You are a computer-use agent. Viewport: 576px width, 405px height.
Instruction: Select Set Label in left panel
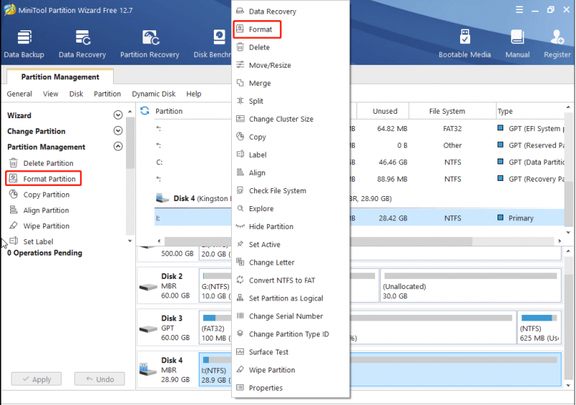pyautogui.click(x=31, y=241)
